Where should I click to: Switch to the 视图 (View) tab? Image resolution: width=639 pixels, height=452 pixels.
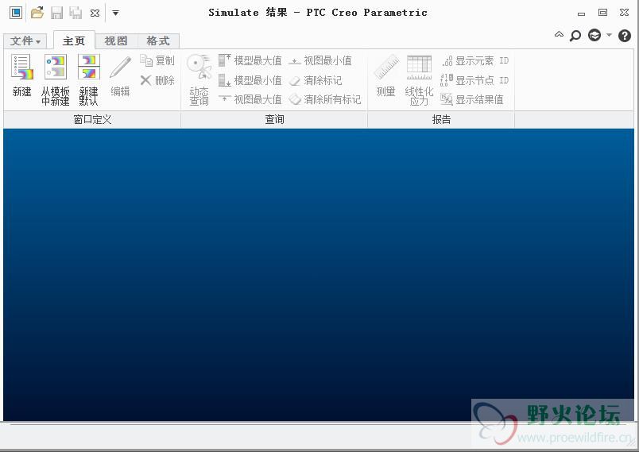(x=116, y=41)
